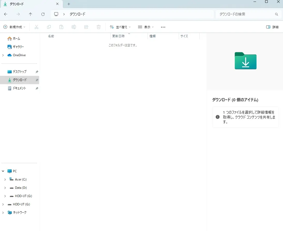Click address bar chevron before ダウンロード

coord(64,14)
